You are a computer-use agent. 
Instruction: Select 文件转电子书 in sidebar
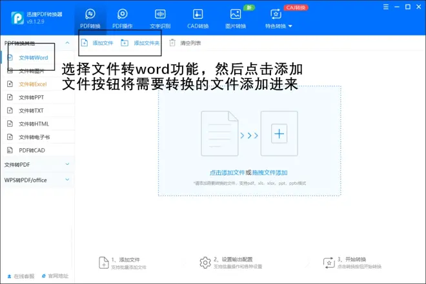click(x=37, y=137)
